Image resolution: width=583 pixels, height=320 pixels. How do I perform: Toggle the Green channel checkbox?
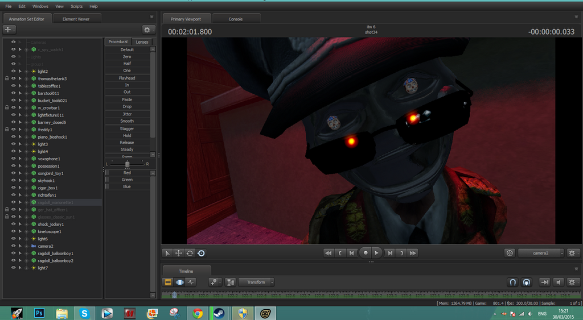[107, 180]
